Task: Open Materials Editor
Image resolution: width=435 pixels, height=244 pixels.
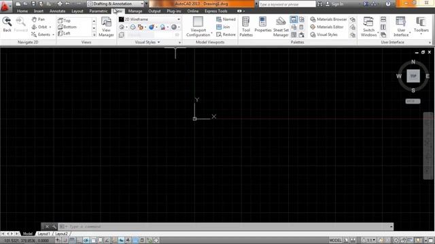Action: coord(327,27)
